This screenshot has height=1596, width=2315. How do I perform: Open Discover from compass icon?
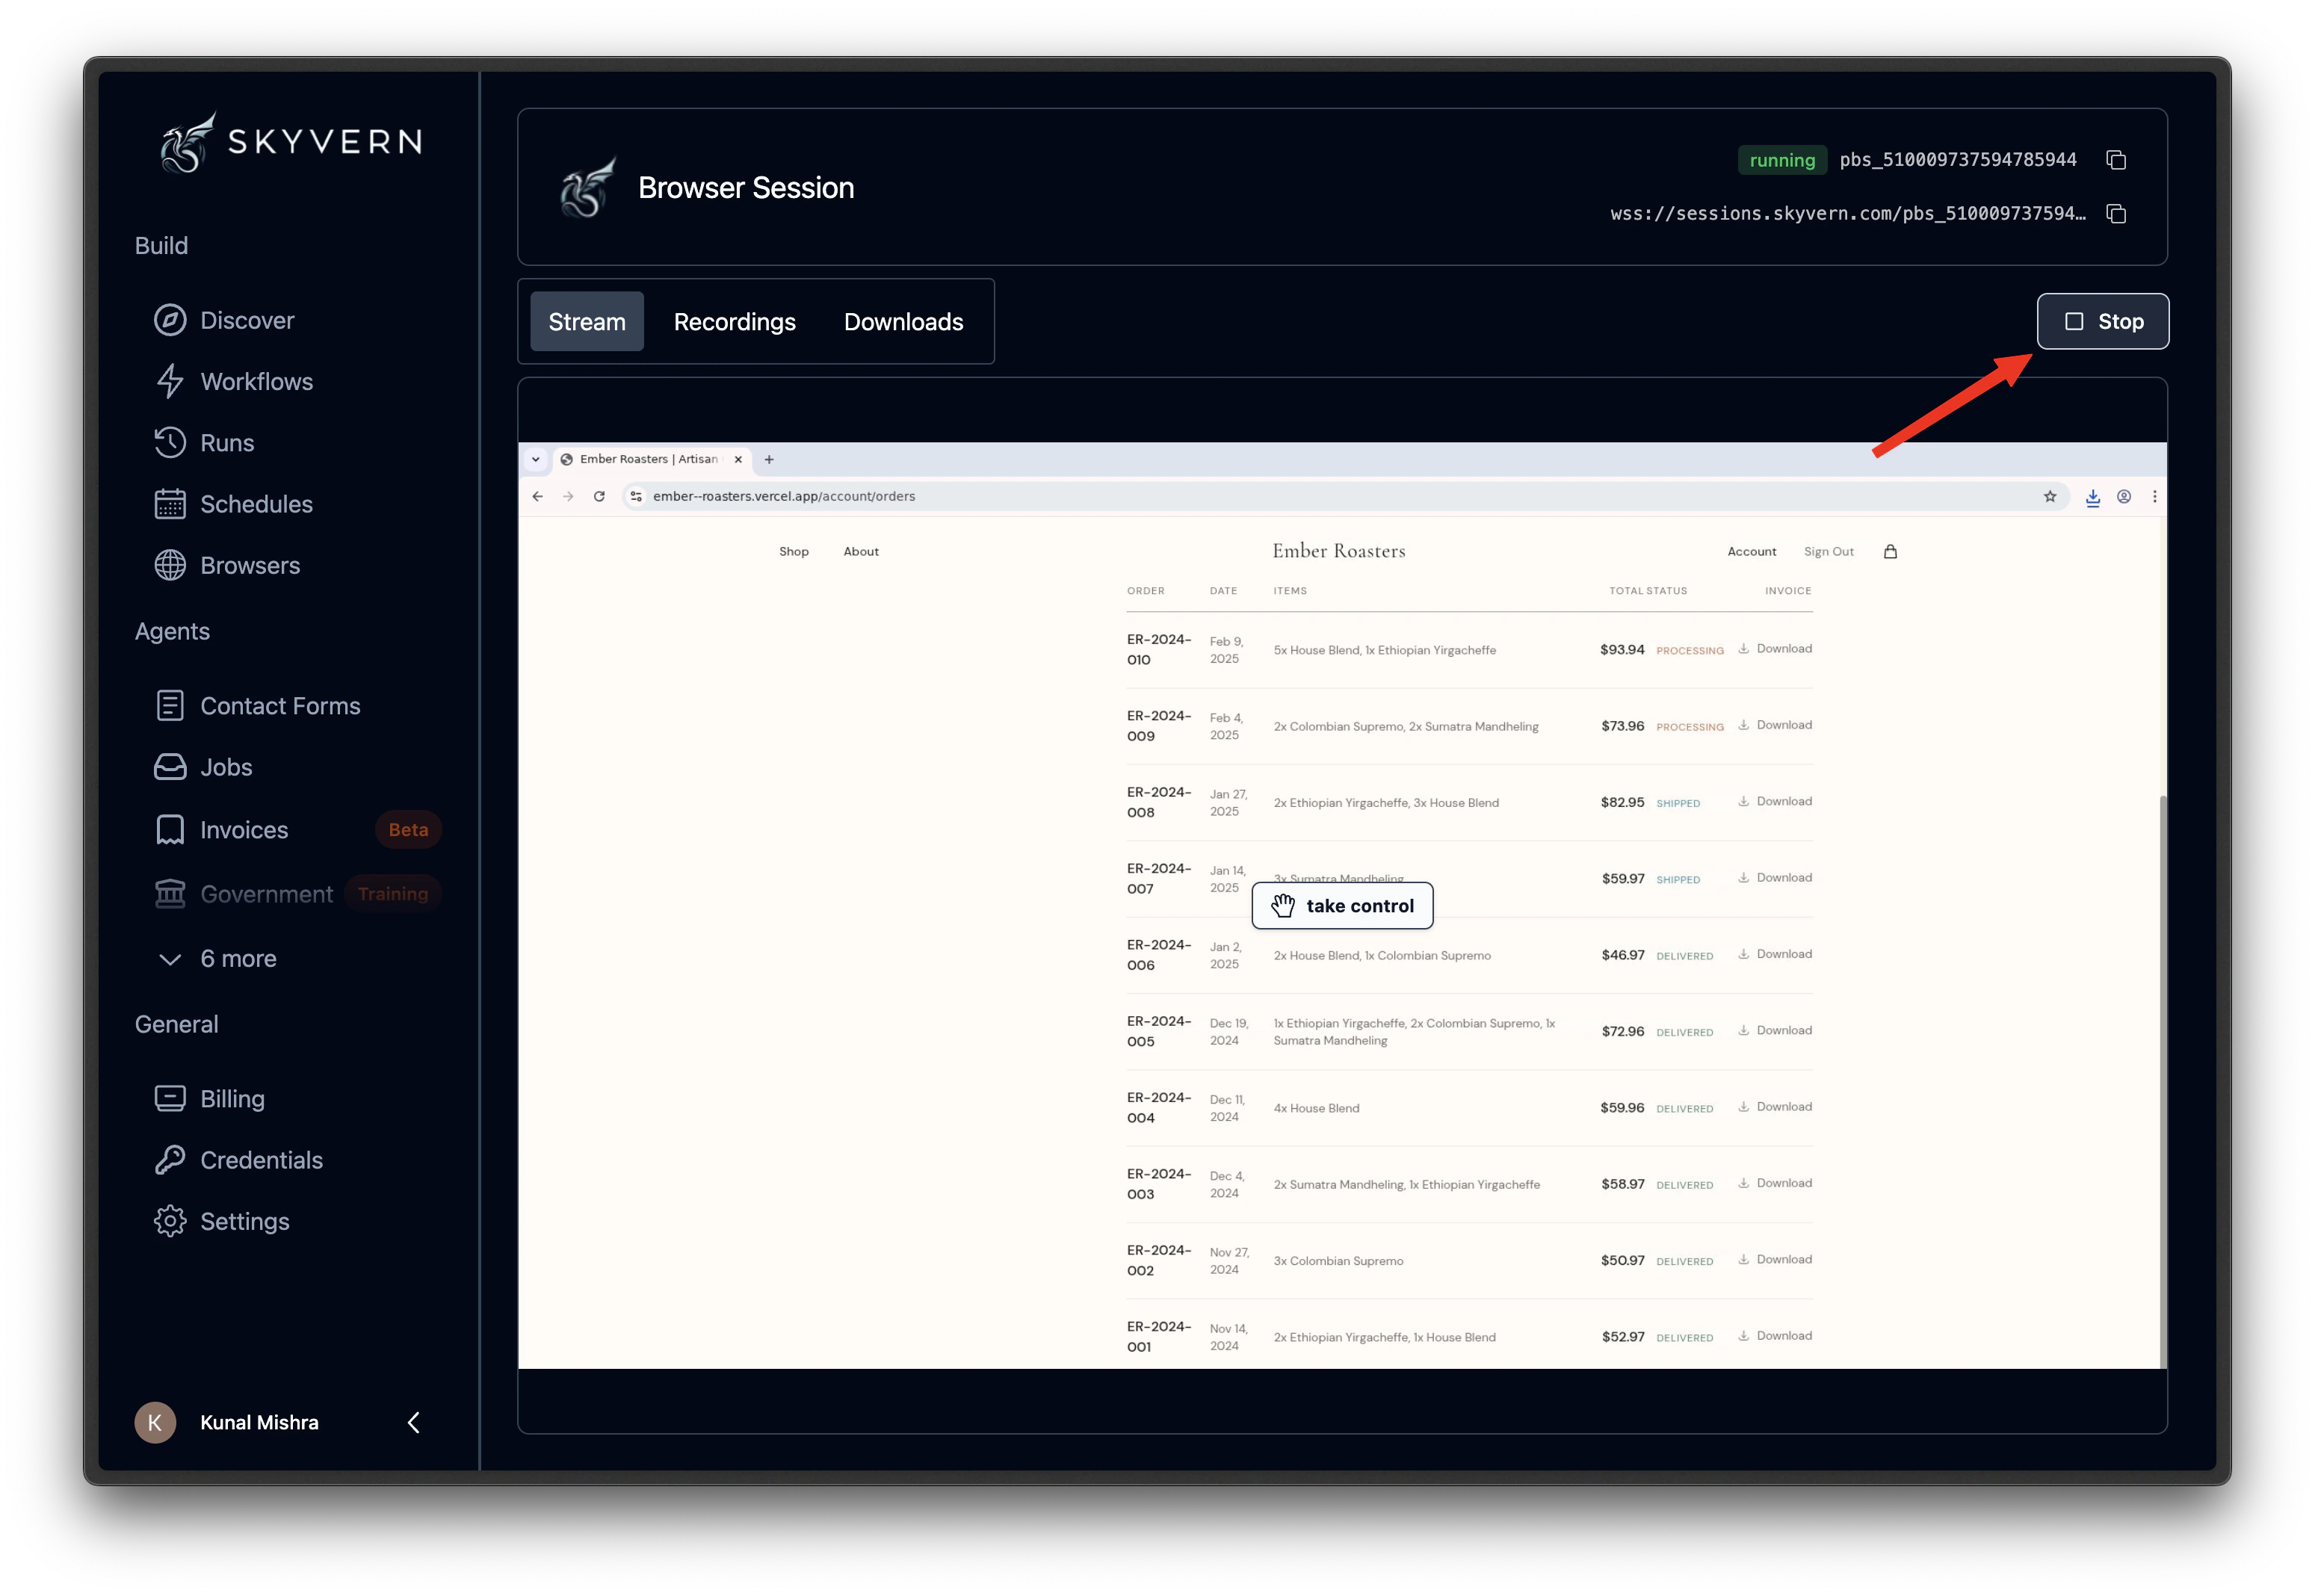(x=170, y=320)
